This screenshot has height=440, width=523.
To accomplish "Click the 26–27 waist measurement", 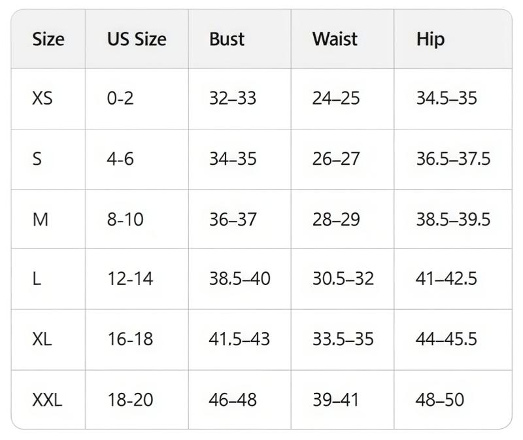I will click(336, 159).
